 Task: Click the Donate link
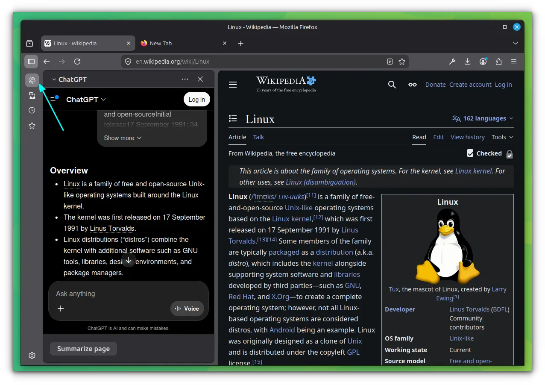(x=435, y=85)
